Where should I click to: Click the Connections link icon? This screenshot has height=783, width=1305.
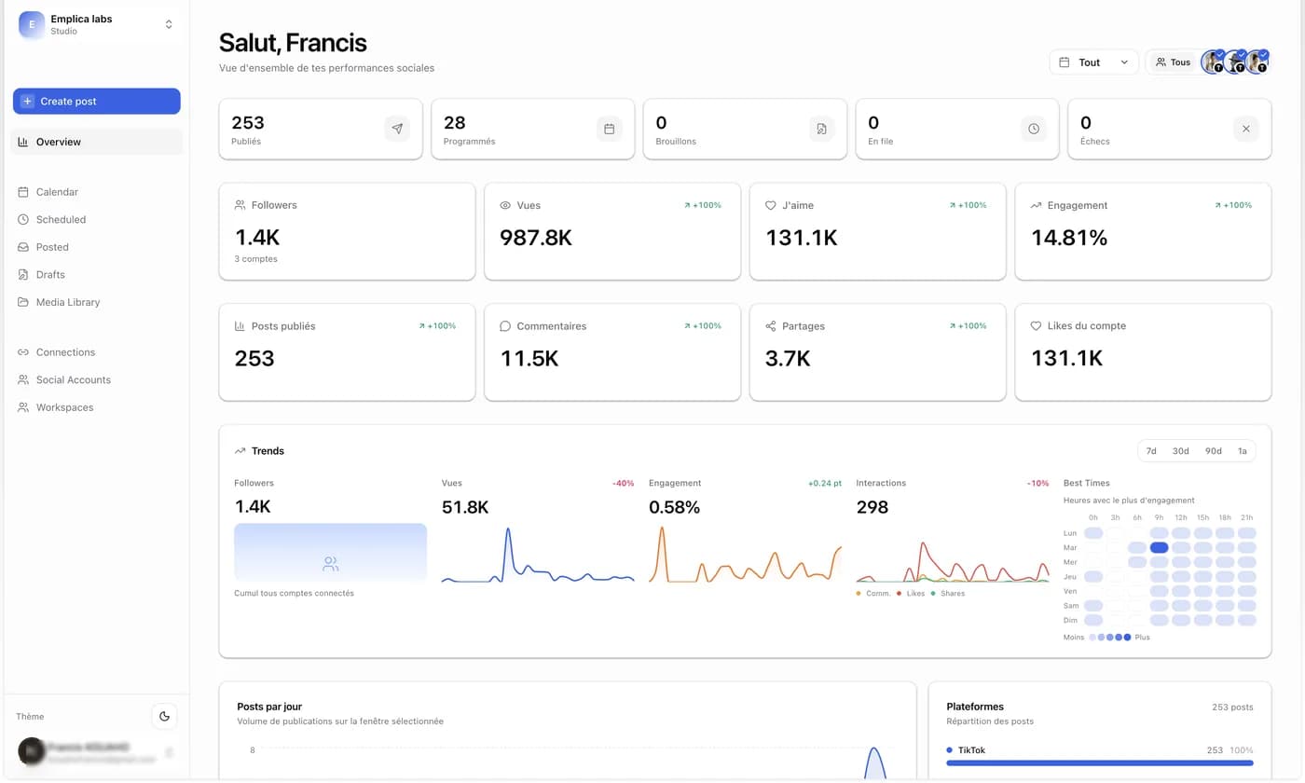tap(23, 352)
